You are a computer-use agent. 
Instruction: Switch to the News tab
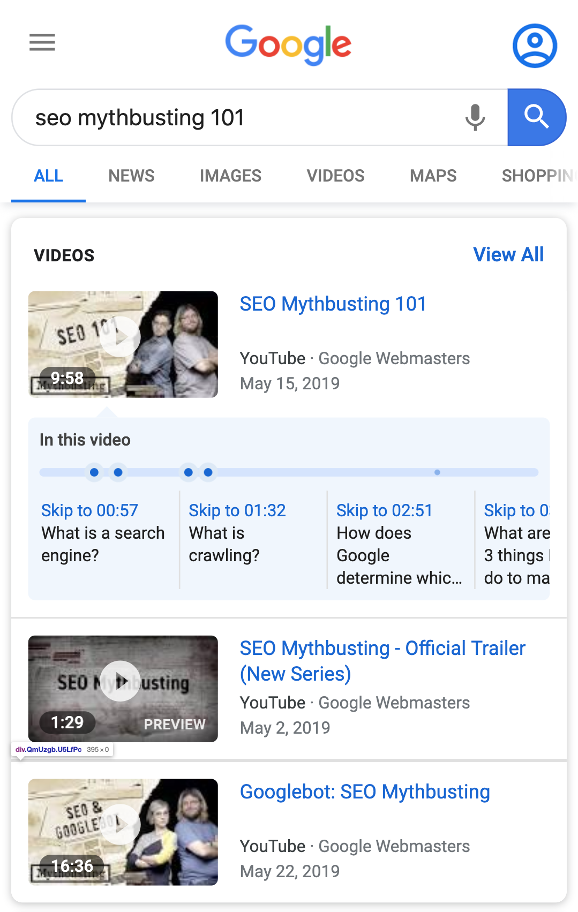(x=131, y=176)
